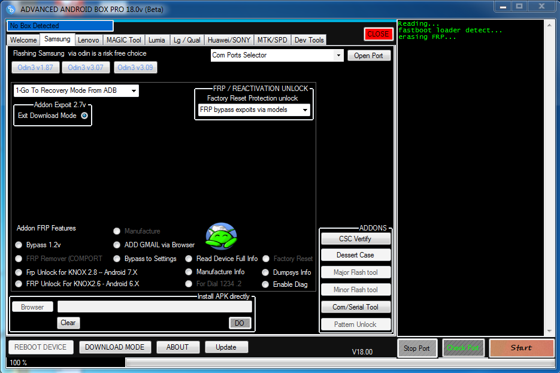Open the Dessert Case addon
The image size is (560, 373).
(355, 255)
